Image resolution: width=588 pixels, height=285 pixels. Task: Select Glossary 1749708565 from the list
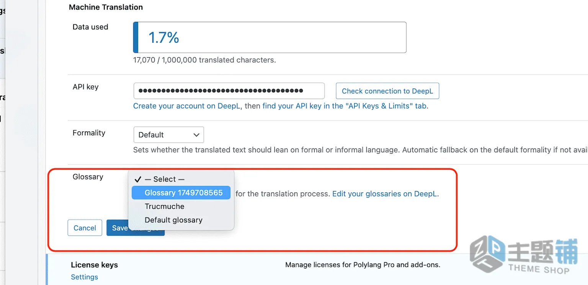coord(181,193)
